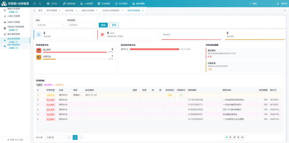
Task: Close the 任务执行效率报表 tab
Action: click(122, 11)
